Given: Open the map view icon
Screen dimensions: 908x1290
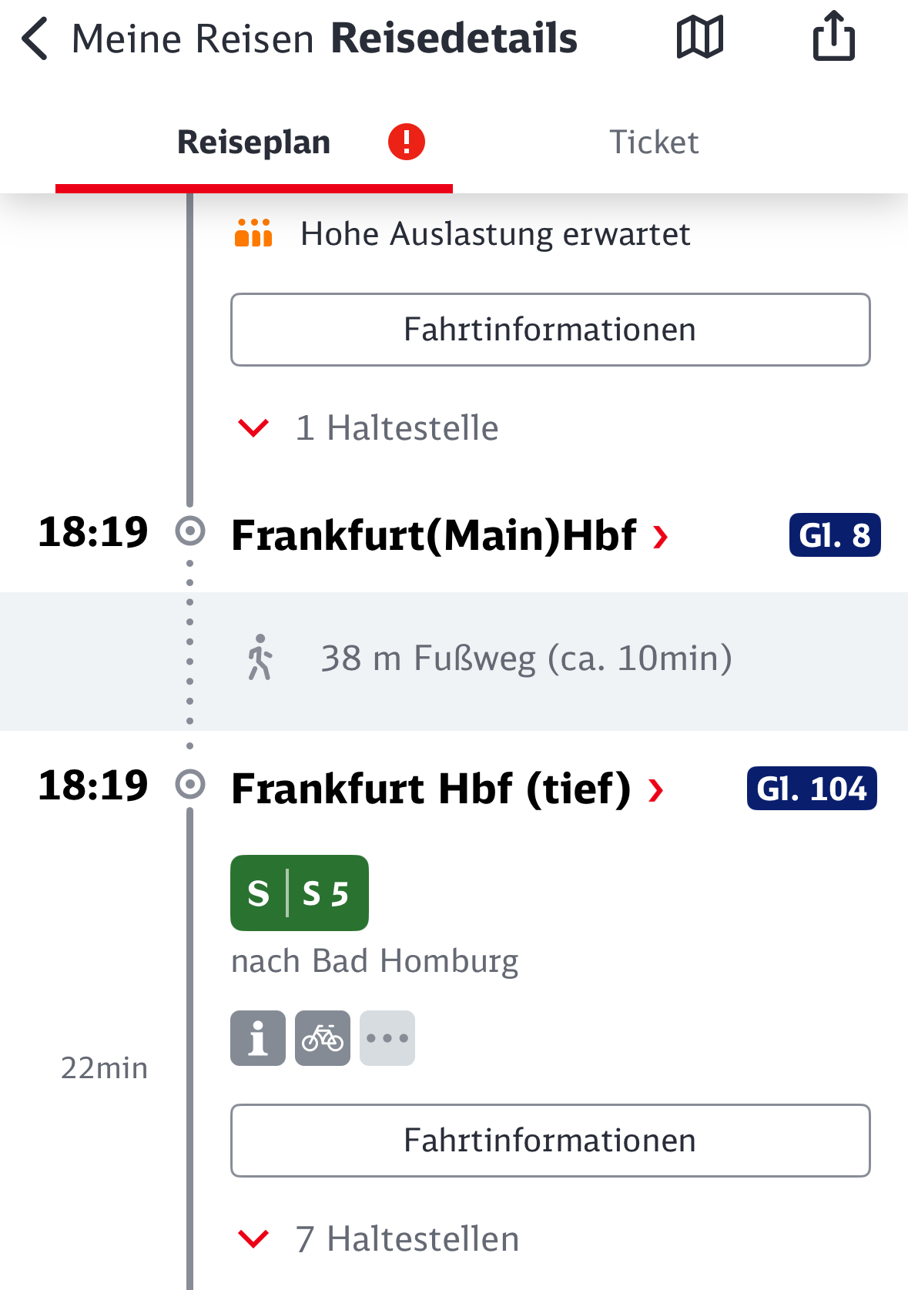Looking at the screenshot, I should tap(699, 38).
